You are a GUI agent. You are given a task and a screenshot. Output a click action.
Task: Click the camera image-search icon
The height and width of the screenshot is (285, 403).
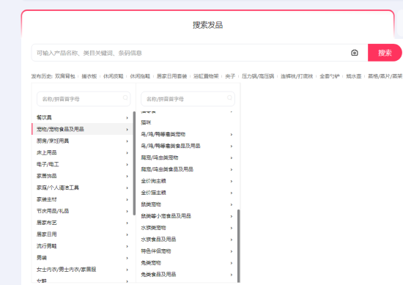click(355, 53)
